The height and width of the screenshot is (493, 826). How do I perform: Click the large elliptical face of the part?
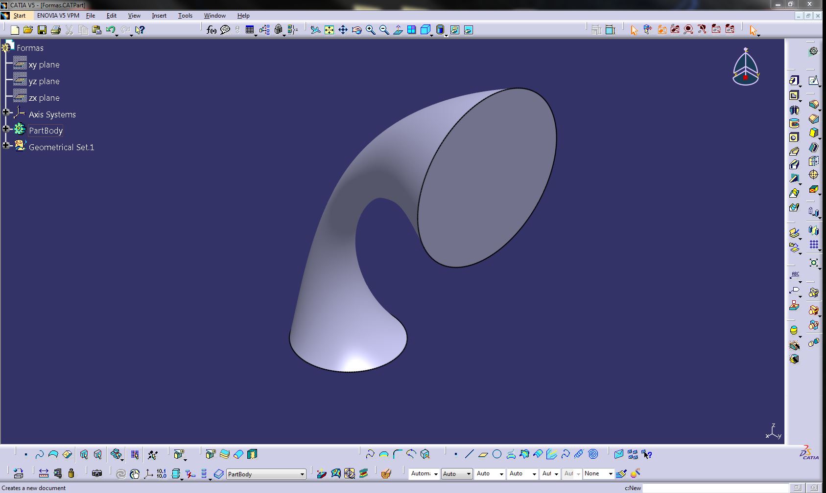click(x=487, y=179)
